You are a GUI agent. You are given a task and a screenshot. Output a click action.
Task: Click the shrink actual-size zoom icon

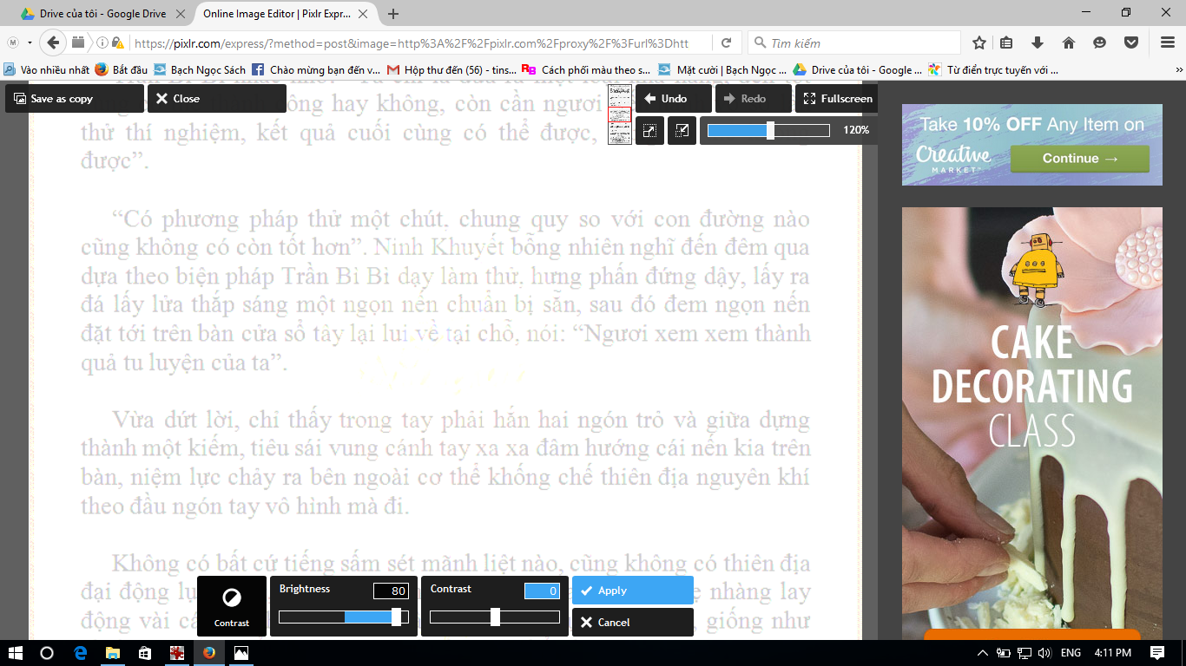[682, 131]
